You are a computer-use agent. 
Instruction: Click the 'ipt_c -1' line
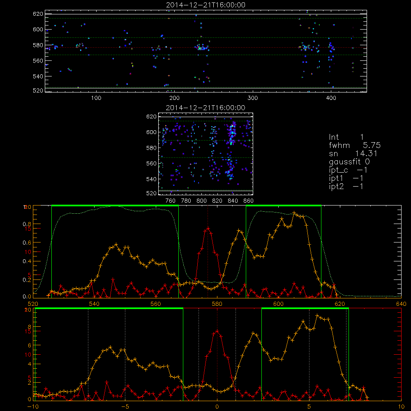pyautogui.click(x=348, y=170)
